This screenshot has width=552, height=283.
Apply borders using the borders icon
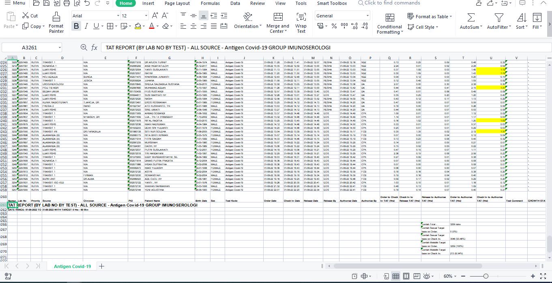pos(110,26)
